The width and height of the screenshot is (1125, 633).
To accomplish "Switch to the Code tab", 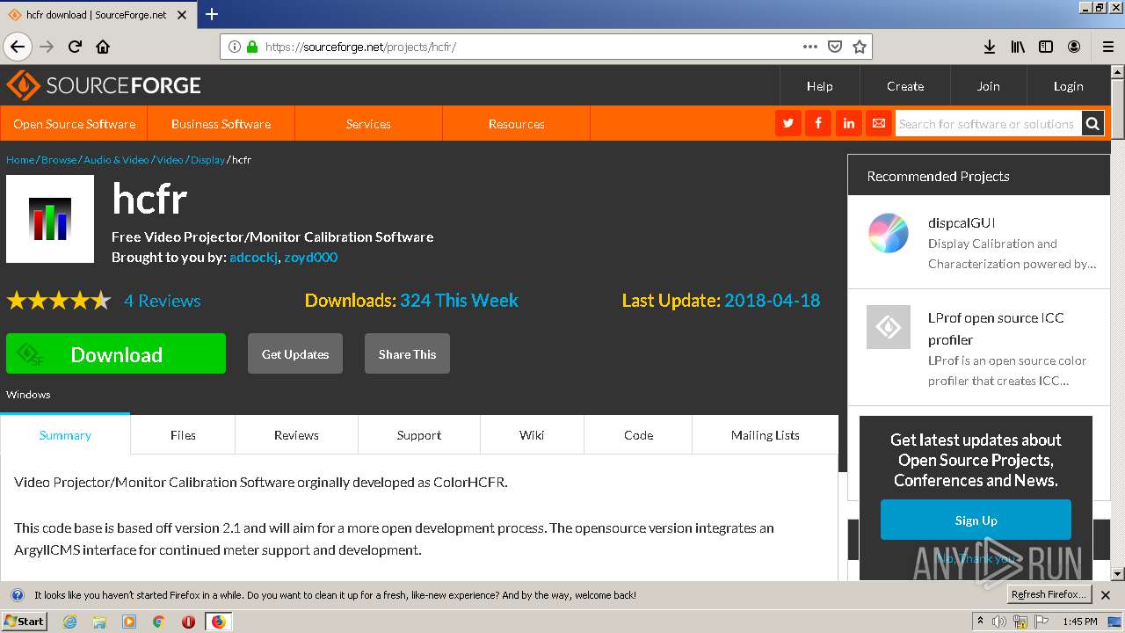I will 638,435.
